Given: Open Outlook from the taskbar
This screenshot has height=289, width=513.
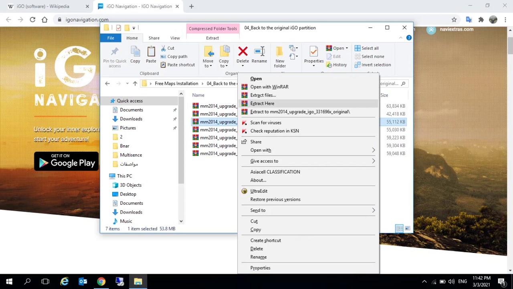Looking at the screenshot, I should (83, 281).
